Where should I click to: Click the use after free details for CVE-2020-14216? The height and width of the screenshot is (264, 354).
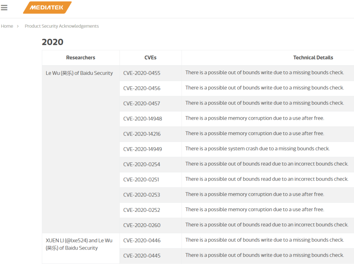click(255, 133)
